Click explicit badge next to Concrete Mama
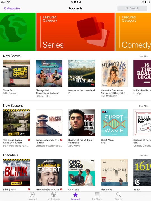Image resolution: width=151 pixels, height=201 pixels. (61, 140)
